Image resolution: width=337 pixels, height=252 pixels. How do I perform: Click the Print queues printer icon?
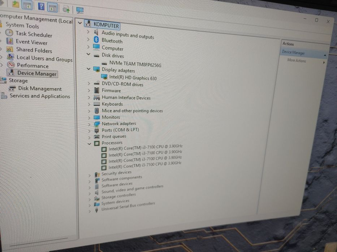97,137
